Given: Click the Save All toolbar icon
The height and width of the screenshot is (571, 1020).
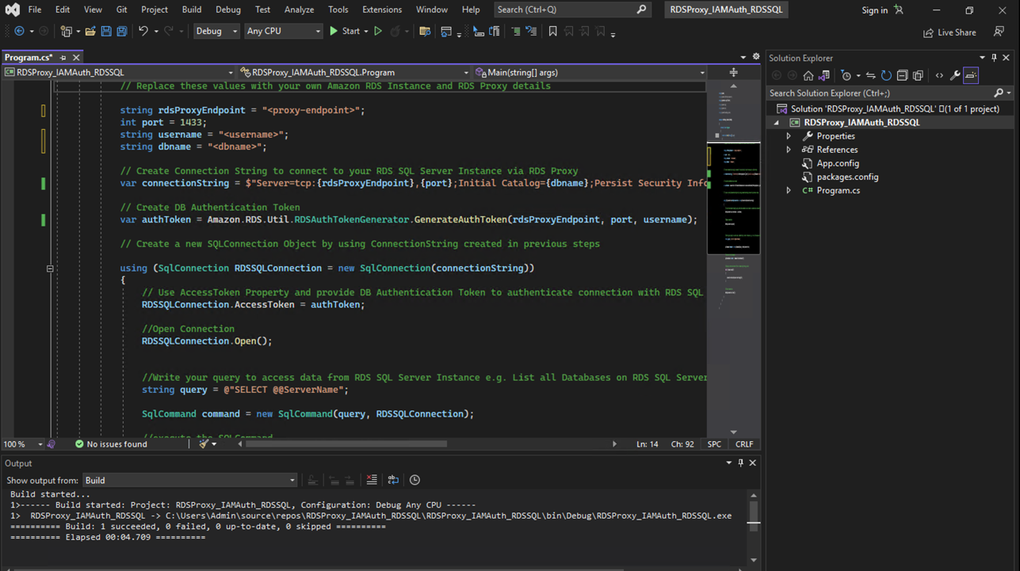Looking at the screenshot, I should [122, 32].
